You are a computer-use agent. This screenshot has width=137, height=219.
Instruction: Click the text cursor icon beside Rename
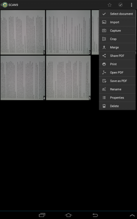104,89
